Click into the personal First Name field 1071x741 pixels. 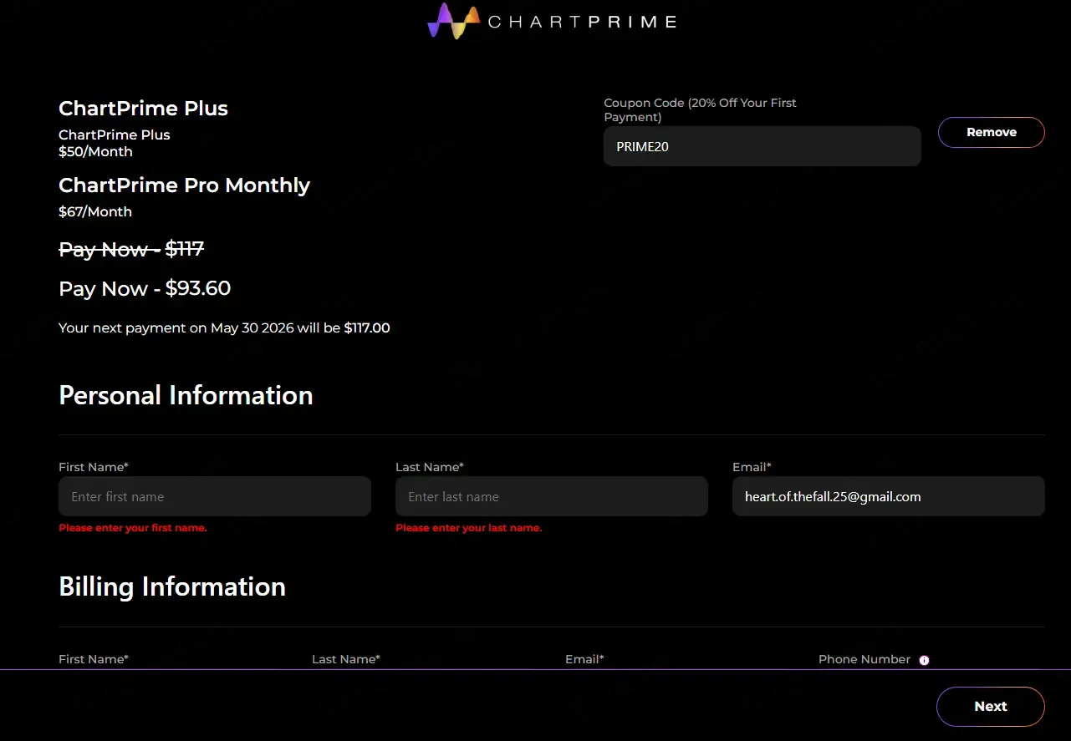pos(215,496)
